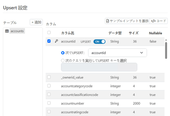Open the accountid UPSERT key dropdown
This screenshot has height=116, width=170.
point(117,53)
